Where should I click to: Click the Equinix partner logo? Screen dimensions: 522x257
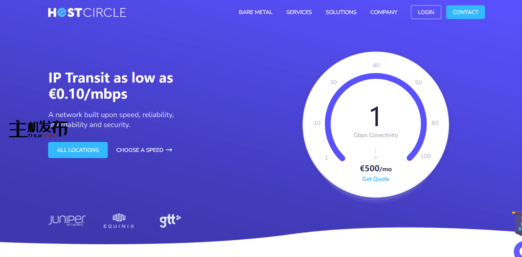pyautogui.click(x=119, y=221)
